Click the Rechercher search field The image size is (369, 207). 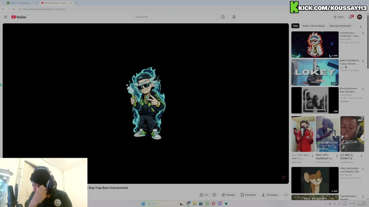(176, 17)
